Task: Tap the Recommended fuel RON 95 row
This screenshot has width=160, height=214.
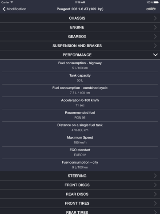Action: (80, 115)
